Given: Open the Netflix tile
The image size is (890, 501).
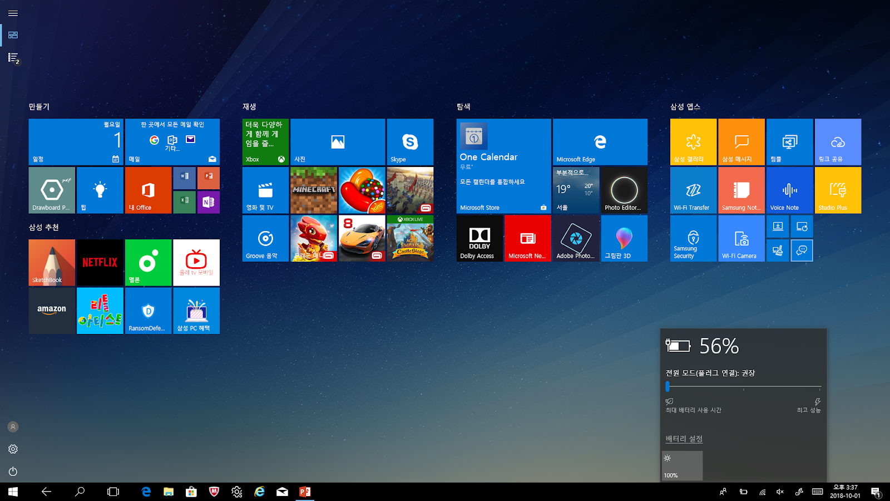Looking at the screenshot, I should click(x=100, y=263).
